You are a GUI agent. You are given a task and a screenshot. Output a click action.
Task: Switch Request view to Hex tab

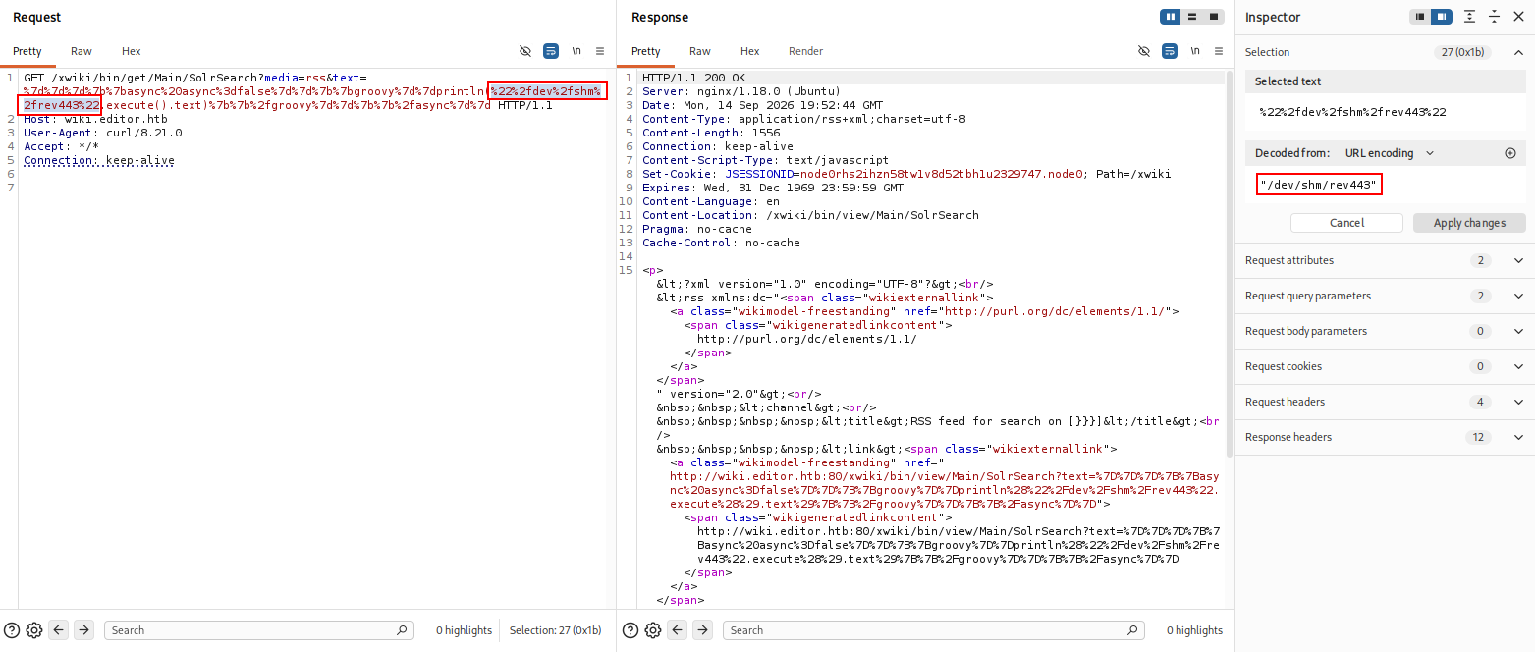[132, 51]
